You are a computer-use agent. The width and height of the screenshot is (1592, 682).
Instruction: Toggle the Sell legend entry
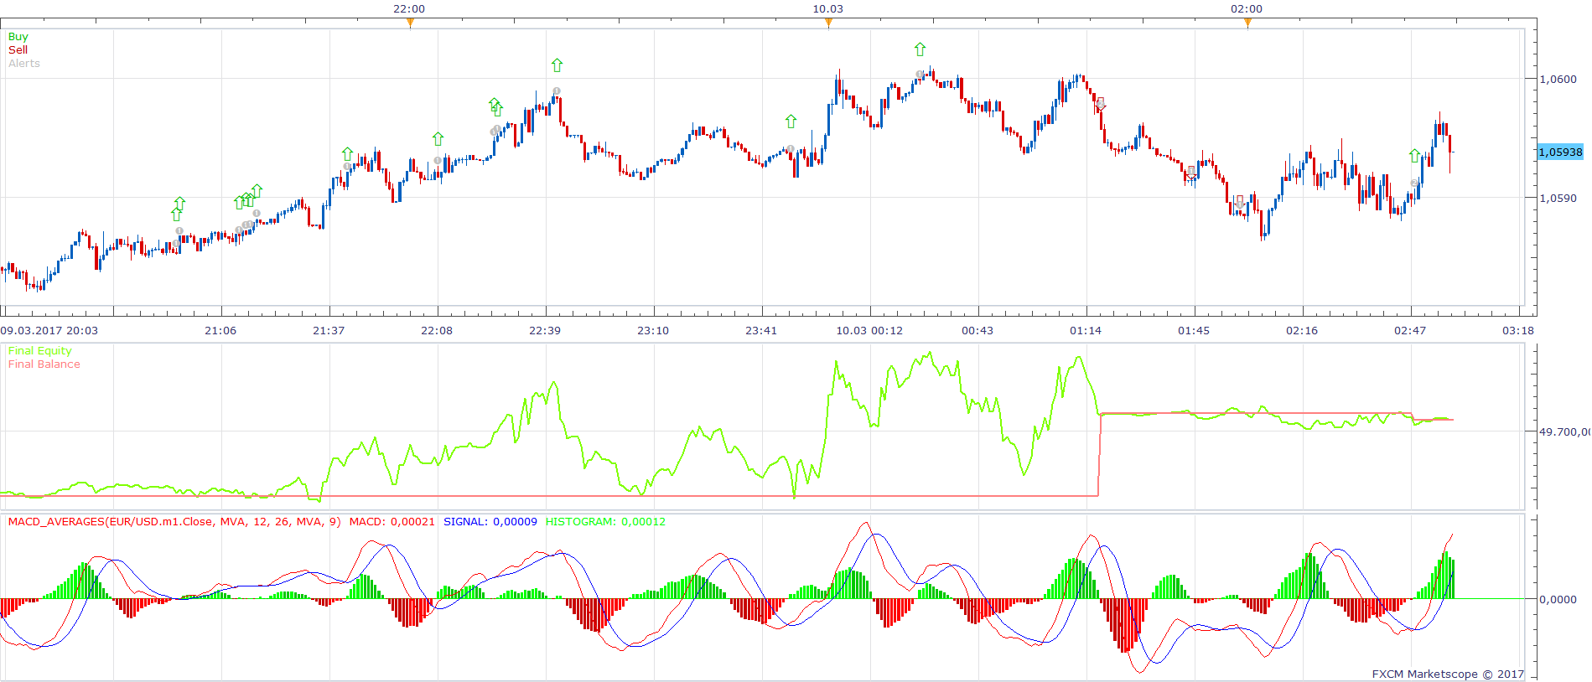(18, 49)
